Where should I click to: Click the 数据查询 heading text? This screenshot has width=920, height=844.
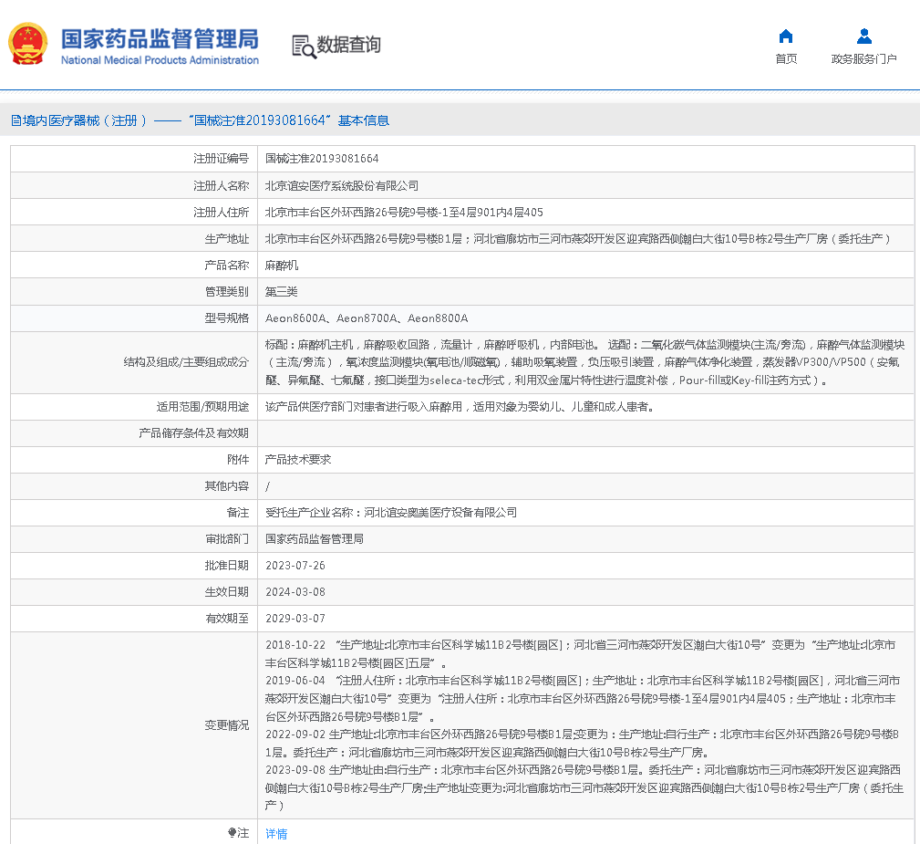(349, 45)
